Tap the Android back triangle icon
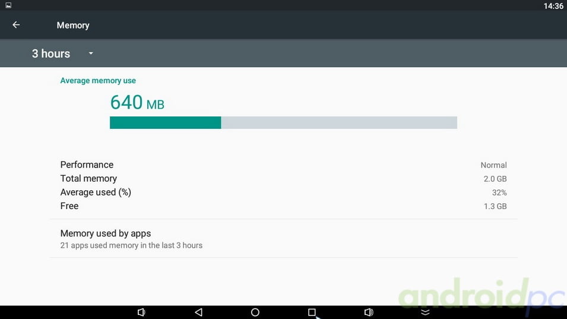This screenshot has height=319, width=567. [x=198, y=312]
